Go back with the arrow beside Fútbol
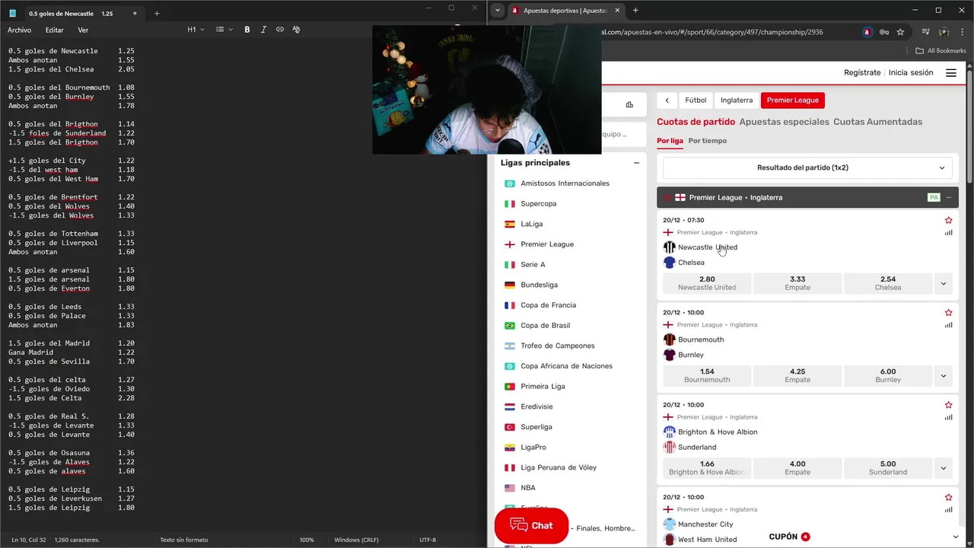The height and width of the screenshot is (548, 974). (x=667, y=100)
